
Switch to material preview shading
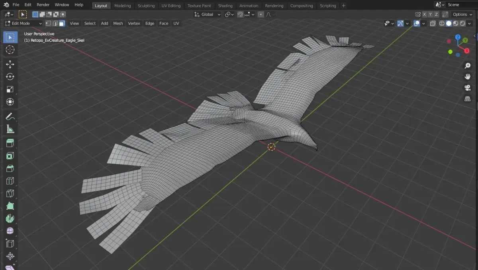click(x=456, y=23)
